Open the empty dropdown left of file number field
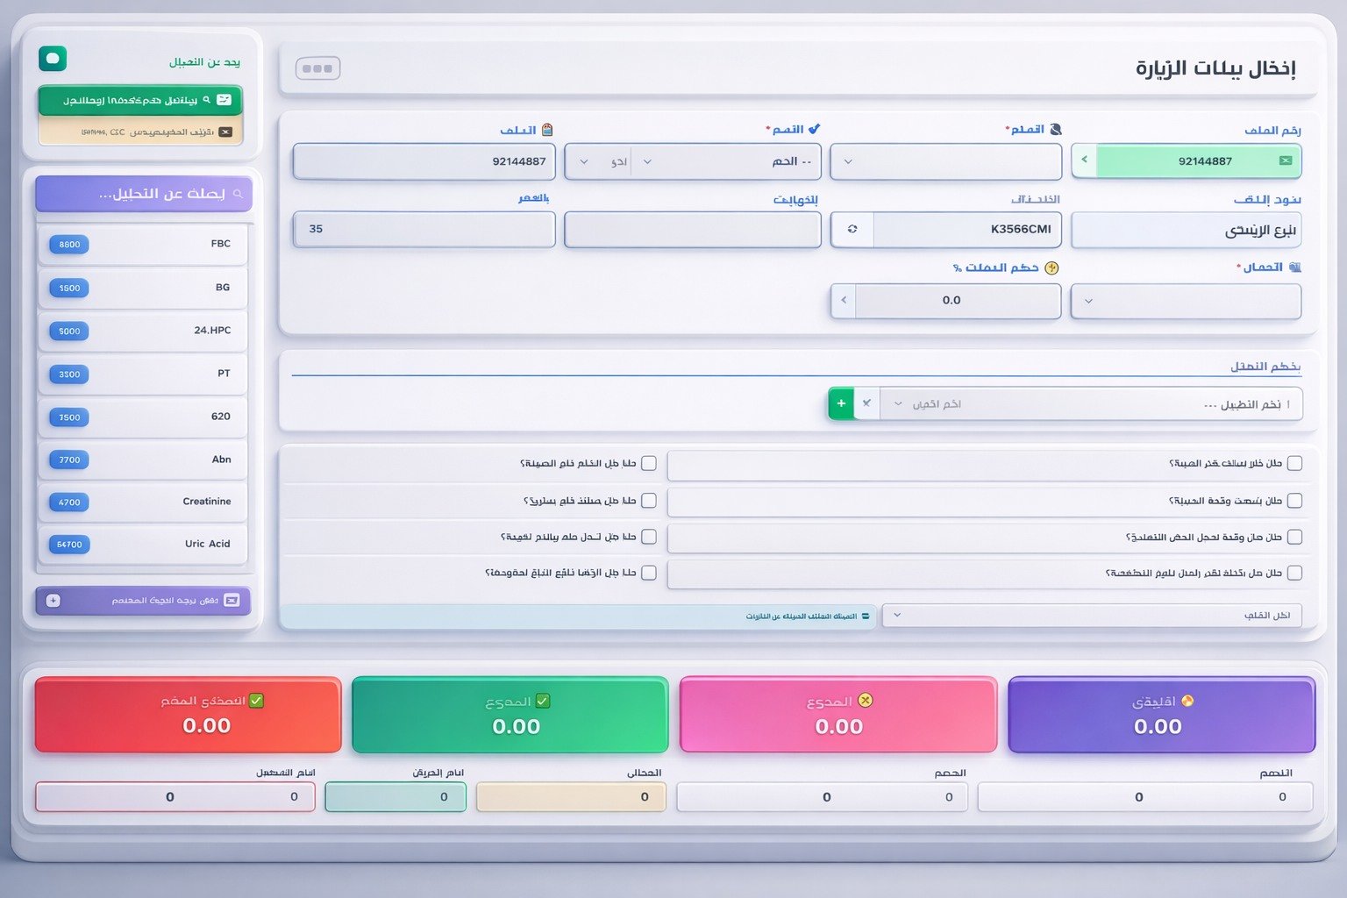 [945, 161]
